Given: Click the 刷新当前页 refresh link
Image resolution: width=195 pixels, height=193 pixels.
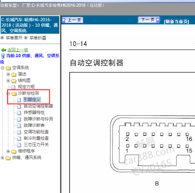Looking at the screenshot, I should [x=176, y=22].
